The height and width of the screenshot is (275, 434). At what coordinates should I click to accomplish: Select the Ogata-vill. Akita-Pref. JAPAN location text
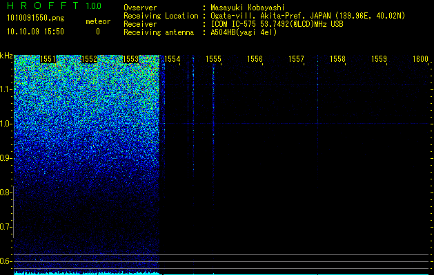pos(308,16)
